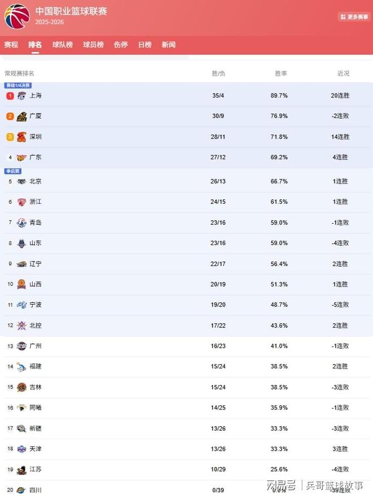Click the Jilin team logo icon
The height and width of the screenshot is (496, 373).
(21, 387)
